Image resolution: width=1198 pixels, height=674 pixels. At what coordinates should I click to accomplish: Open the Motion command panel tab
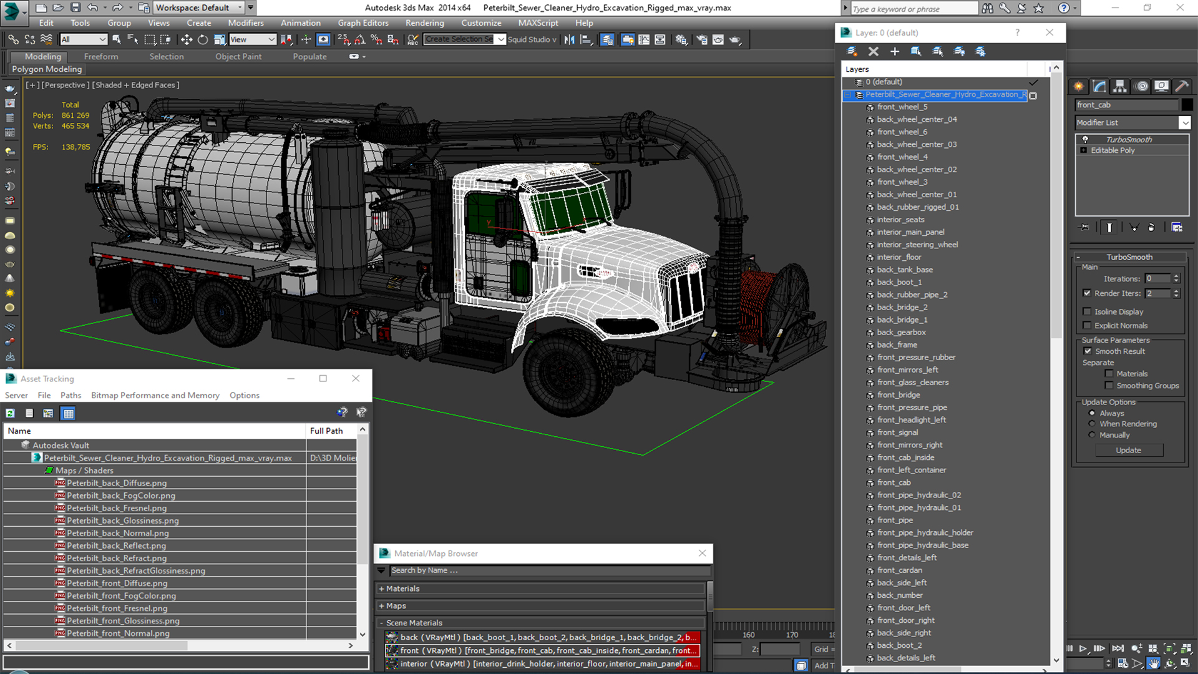pyautogui.click(x=1142, y=86)
